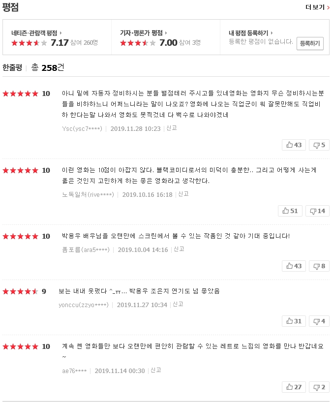This screenshot has height=406, width=333.
Task: Click 더보기 to see more ratings
Action: (x=317, y=7)
